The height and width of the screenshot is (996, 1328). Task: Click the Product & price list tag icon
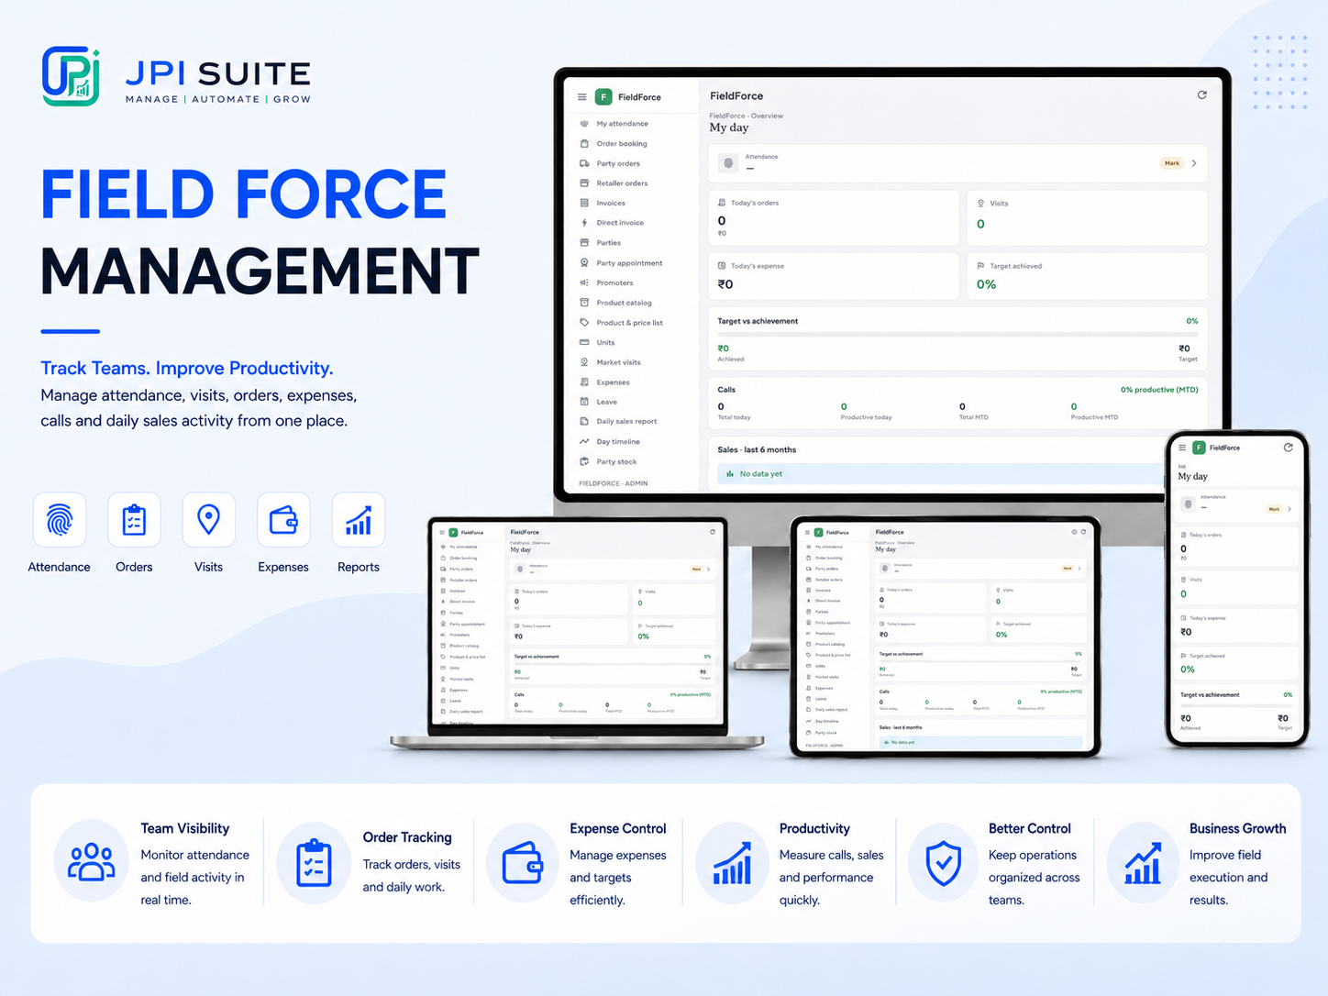pyautogui.click(x=584, y=322)
